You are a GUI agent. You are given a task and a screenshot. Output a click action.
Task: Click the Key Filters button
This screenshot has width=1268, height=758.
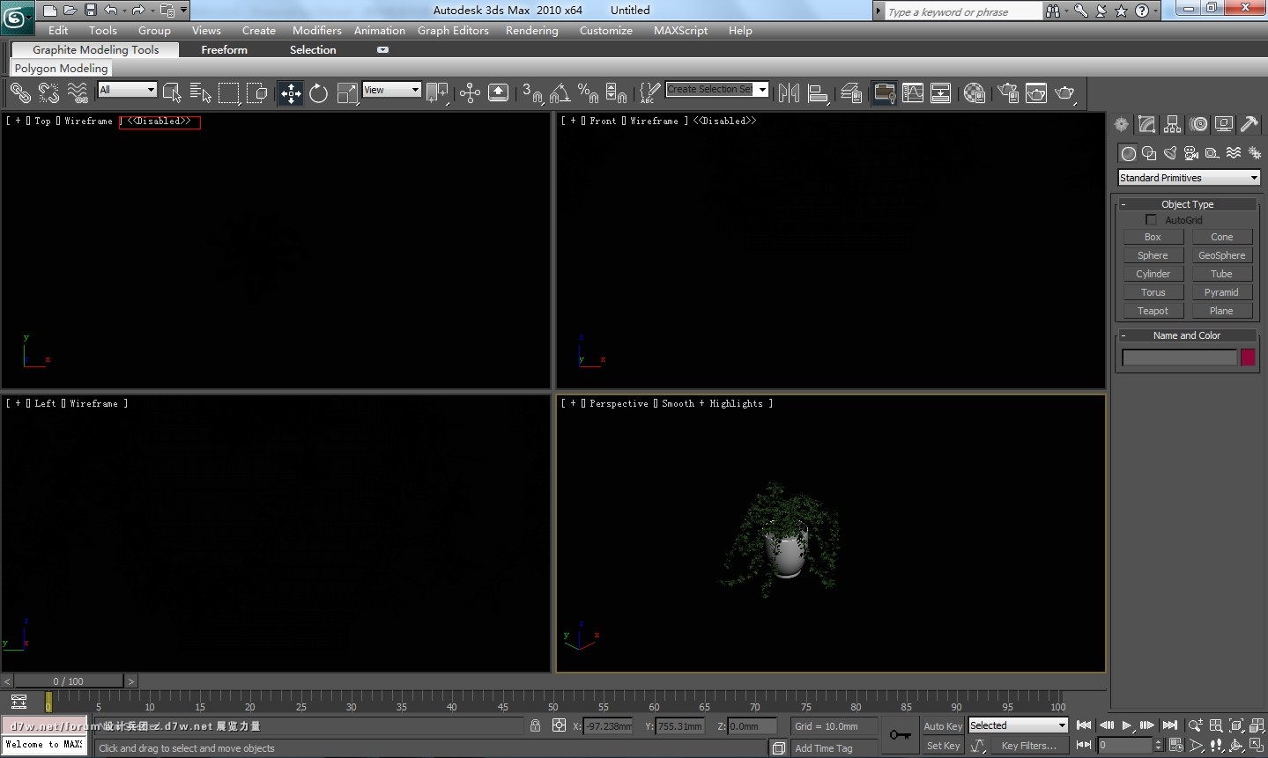click(1028, 746)
